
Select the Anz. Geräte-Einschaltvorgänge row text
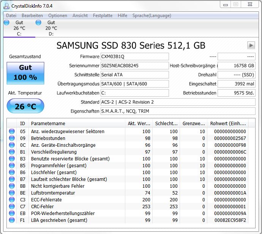63,145
